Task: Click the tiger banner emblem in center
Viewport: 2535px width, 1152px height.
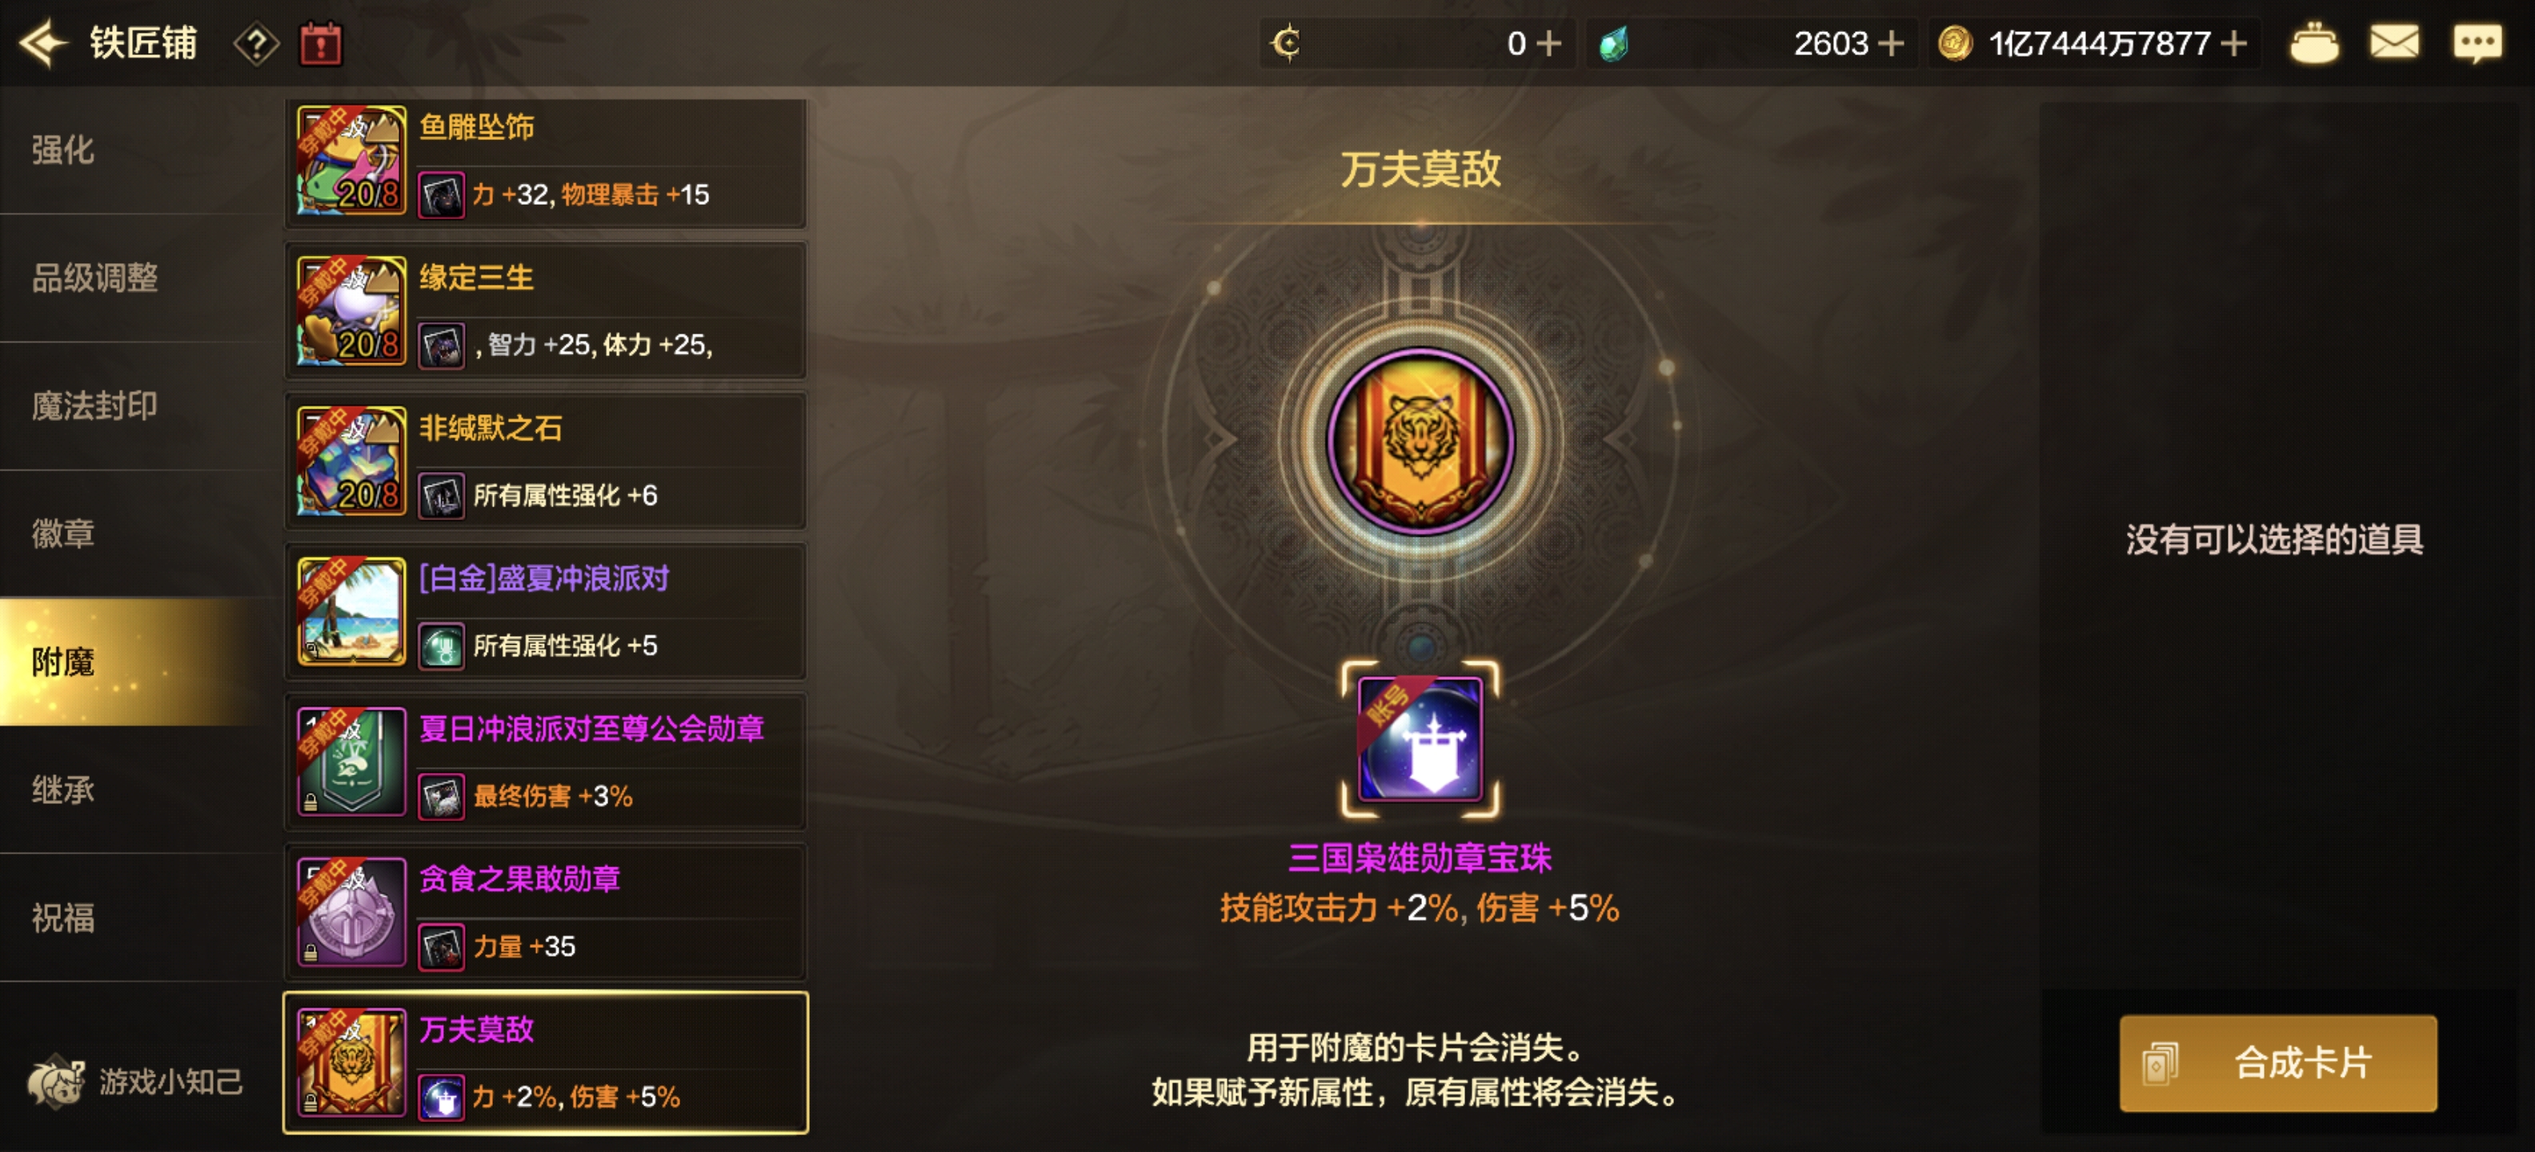Action: coord(1420,440)
